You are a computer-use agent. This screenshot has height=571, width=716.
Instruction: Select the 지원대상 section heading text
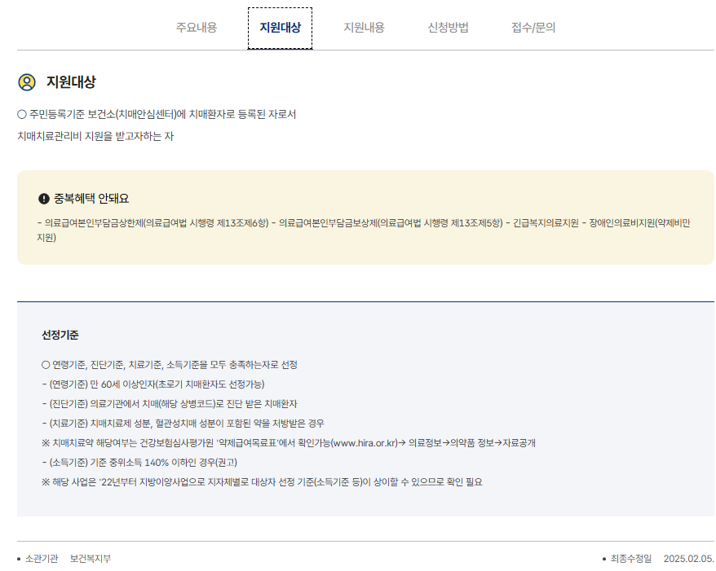click(x=71, y=82)
